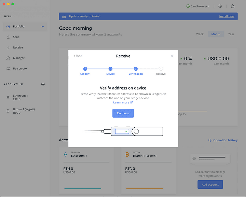Click the 'Verify address on device' heading
Screen dimensions: 246x197
click(123, 88)
